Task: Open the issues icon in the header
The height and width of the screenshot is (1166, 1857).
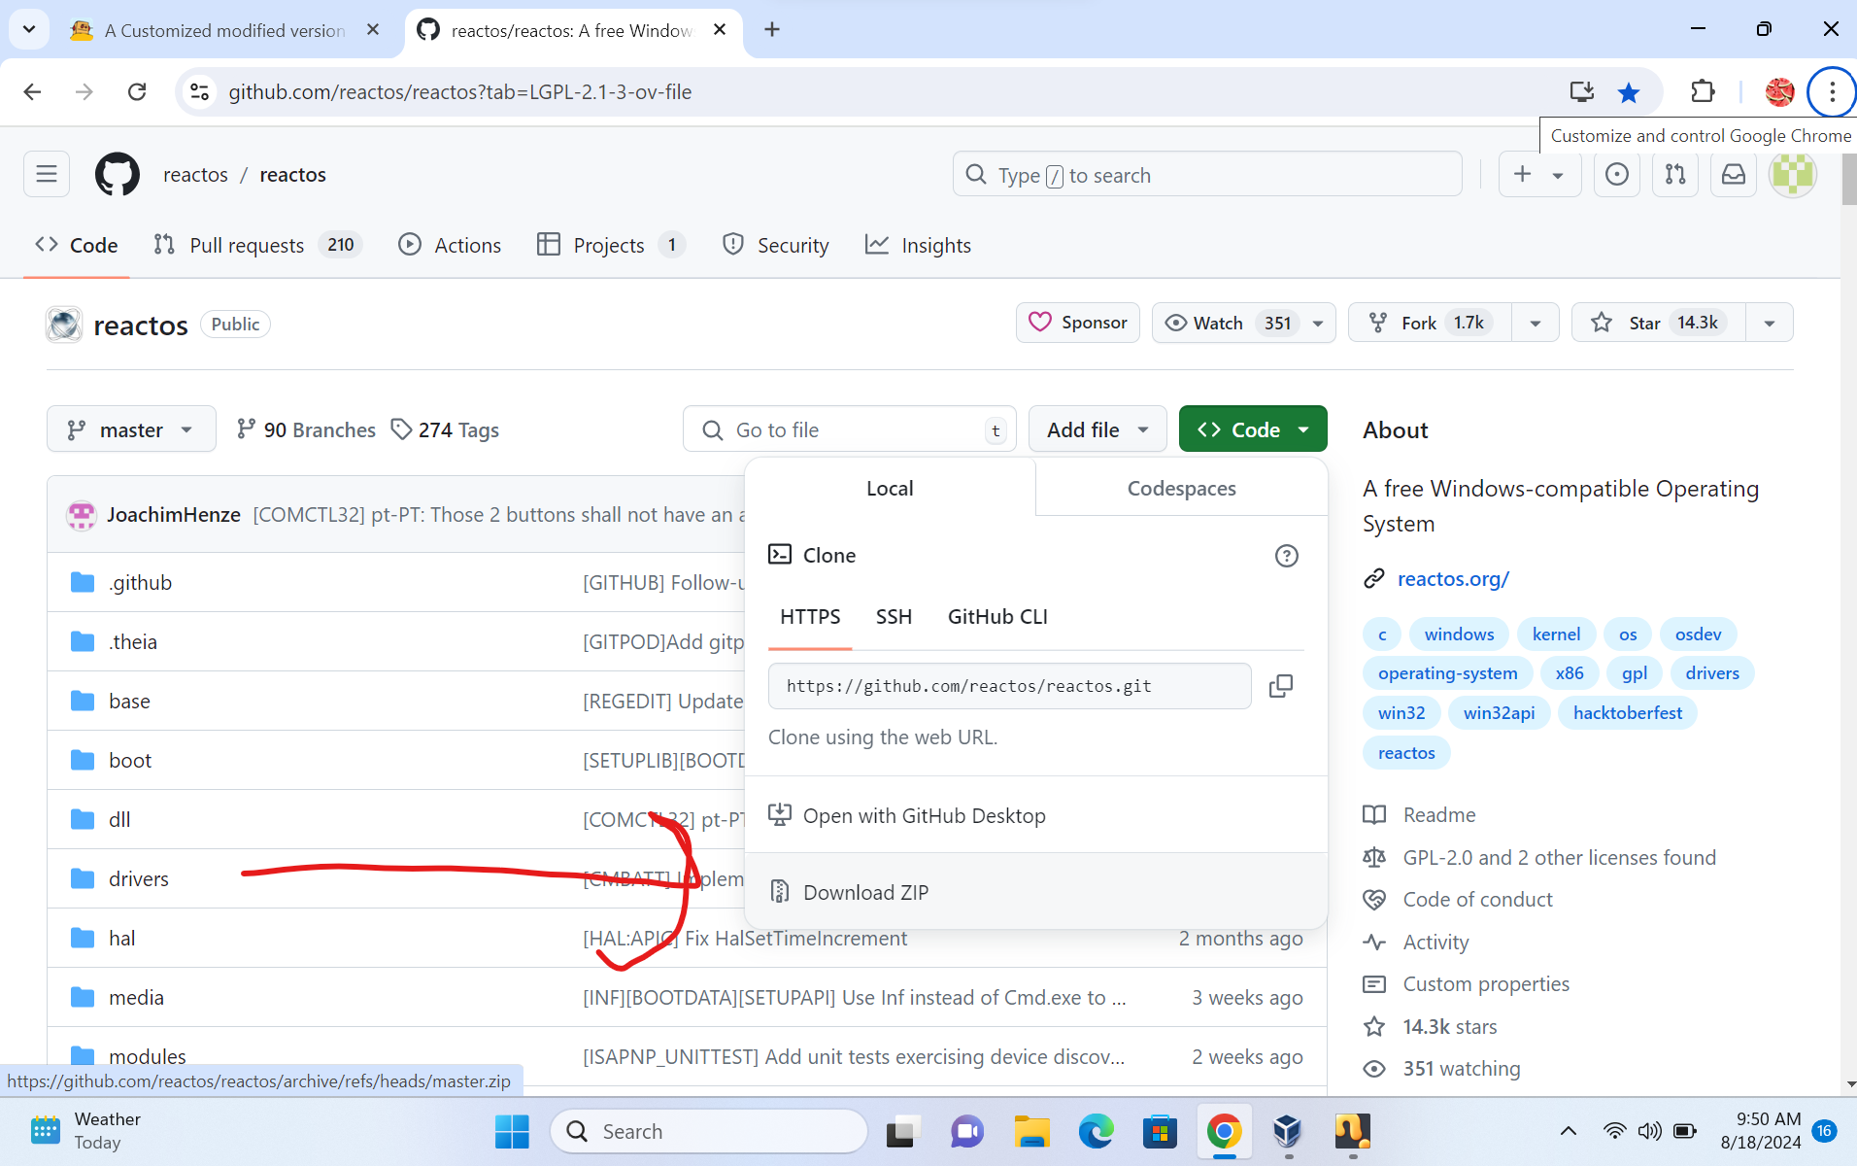Action: [1616, 175]
